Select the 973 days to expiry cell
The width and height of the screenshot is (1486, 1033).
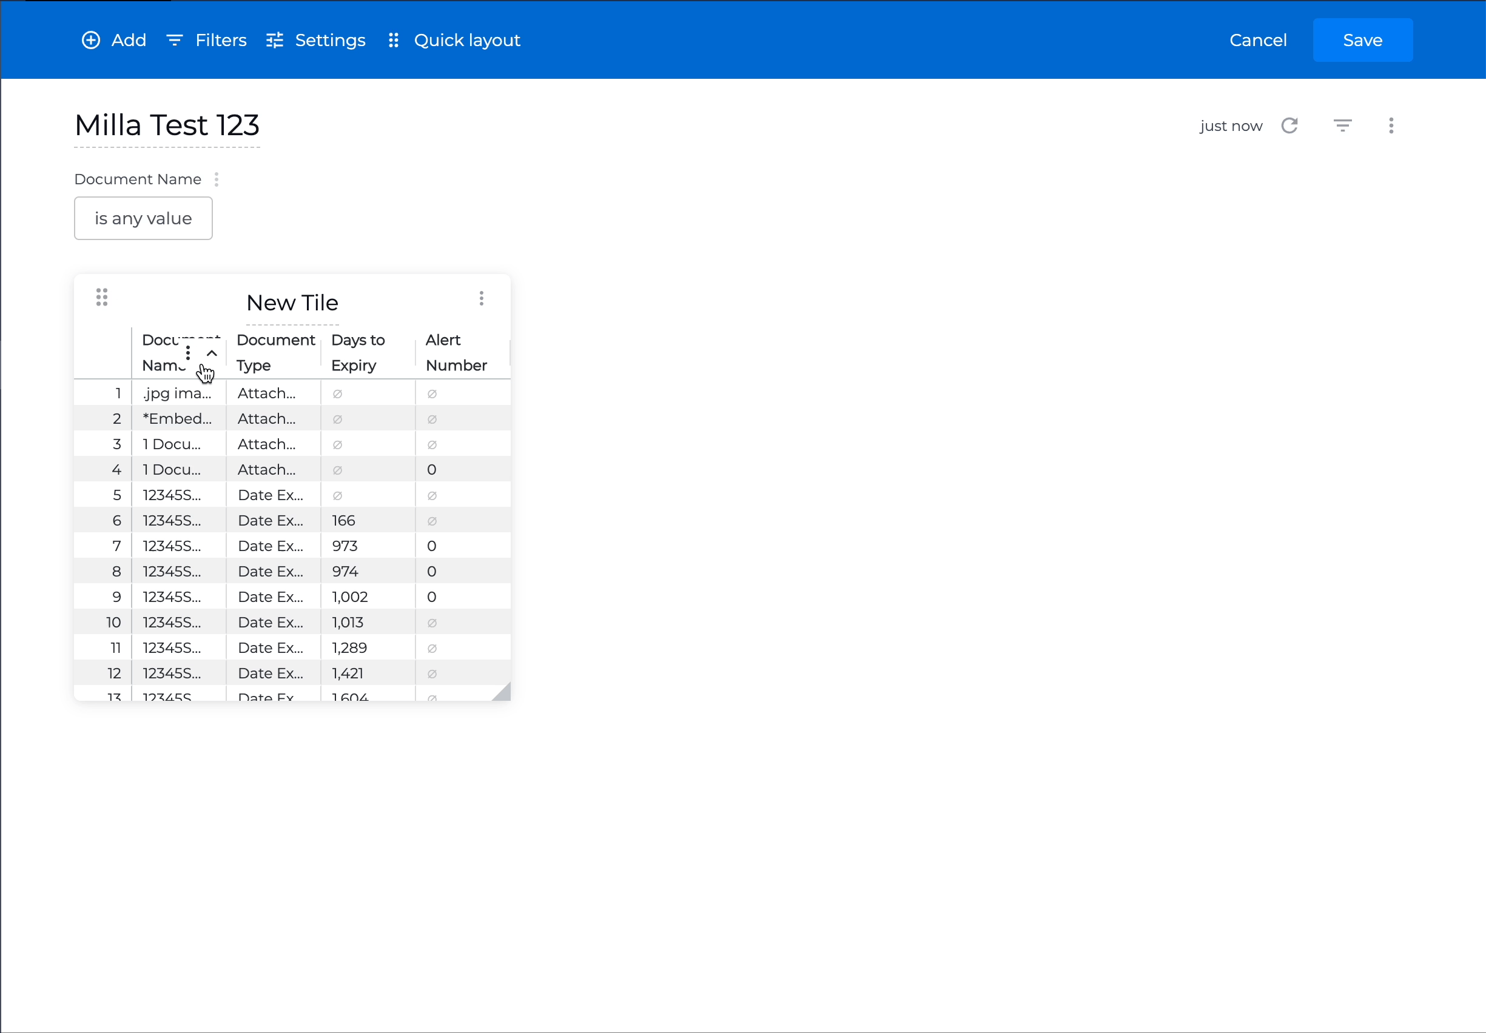pyautogui.click(x=368, y=546)
